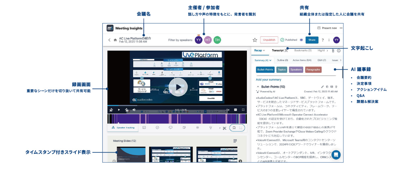Click the Bullet-Points summary button
This screenshot has width=397, height=169.
click(265, 70)
